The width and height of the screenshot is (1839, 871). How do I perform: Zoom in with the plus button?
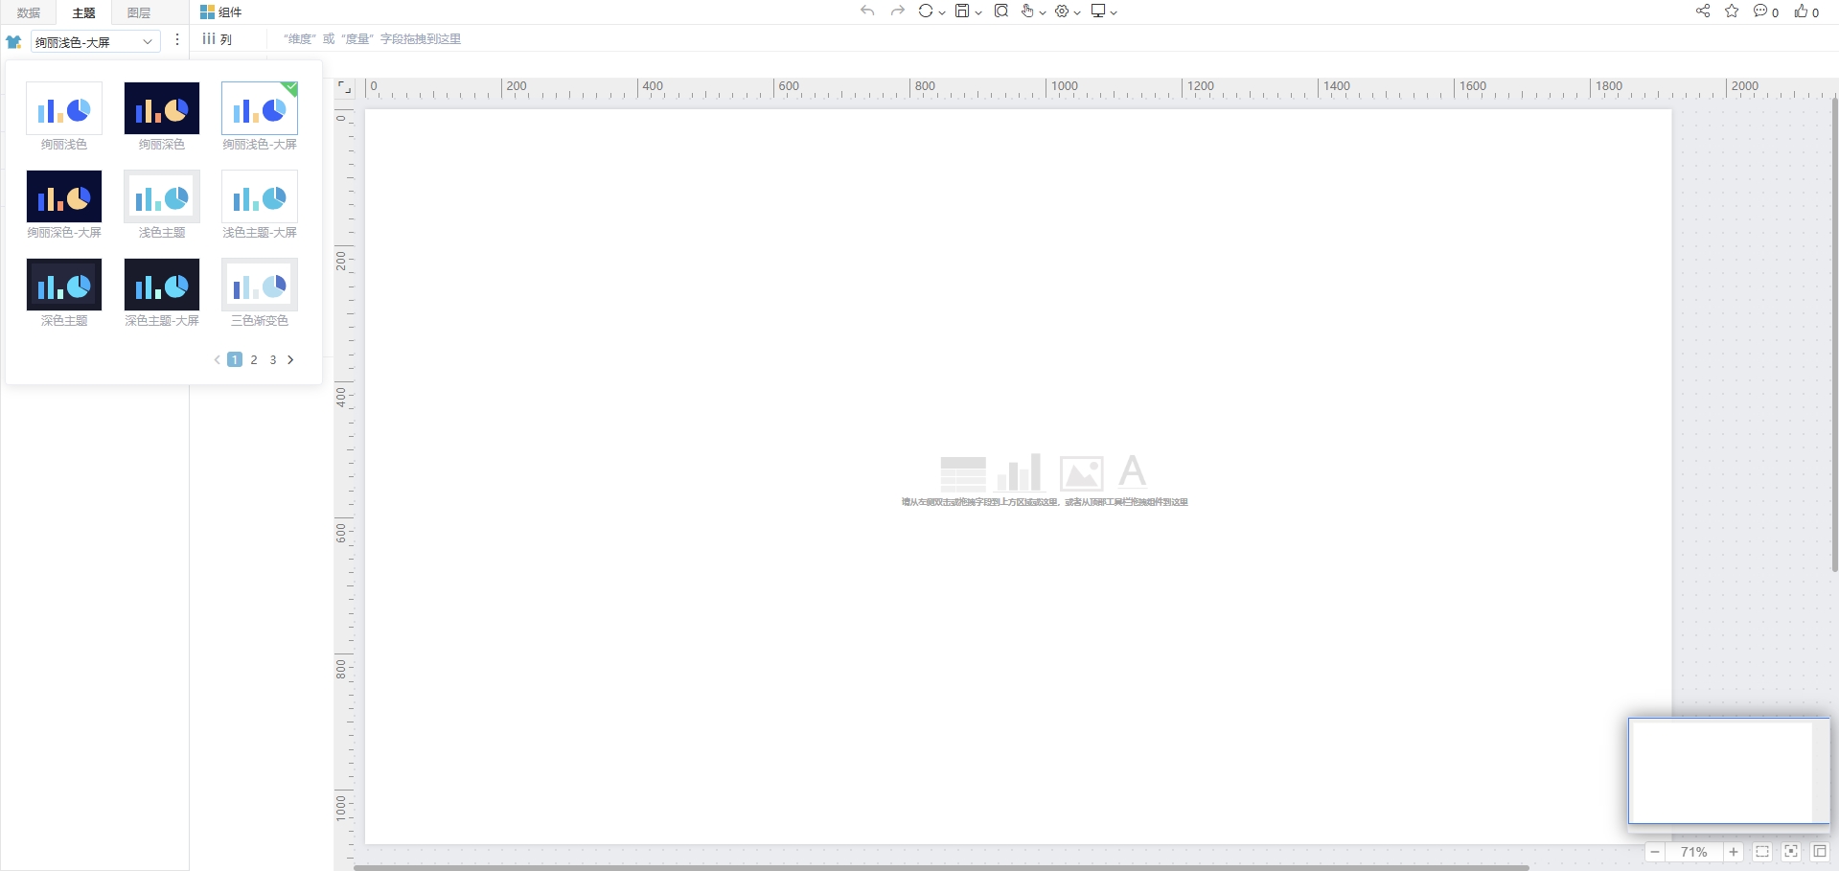coord(1734,852)
